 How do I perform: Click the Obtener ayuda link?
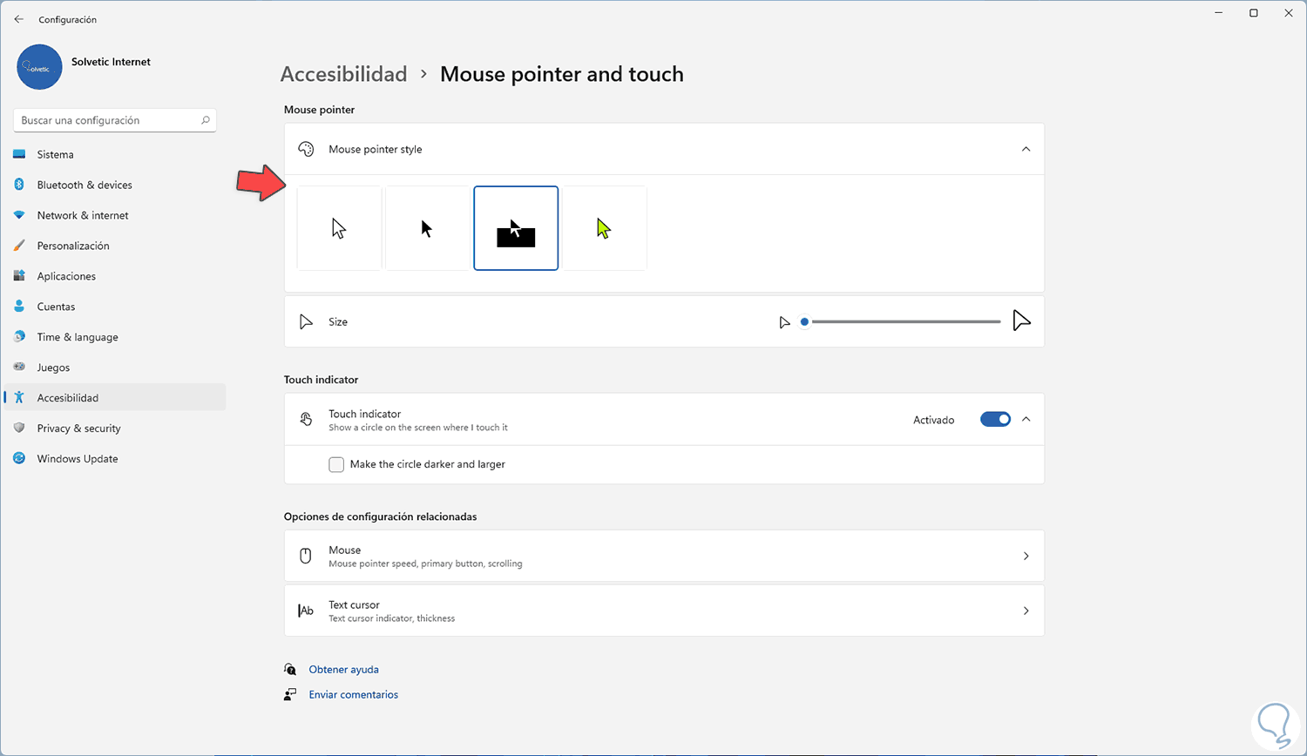coord(343,670)
